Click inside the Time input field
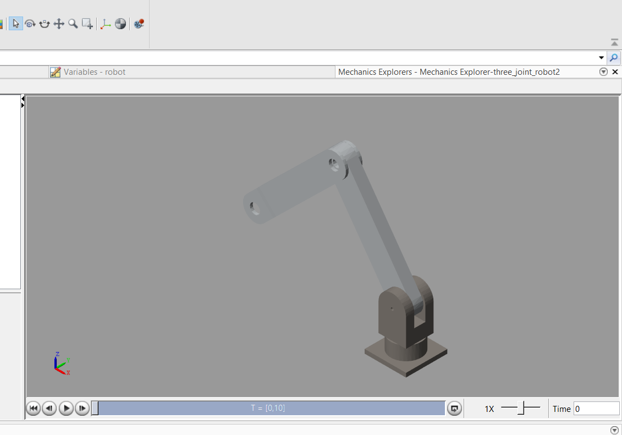Viewport: 622px width, 435px height. pyautogui.click(x=596, y=408)
